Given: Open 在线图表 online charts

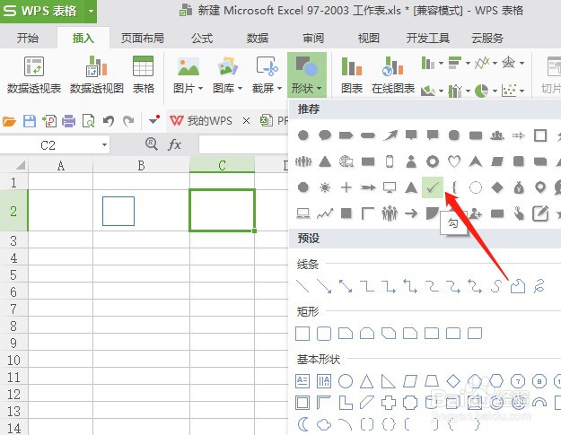Looking at the screenshot, I should (x=393, y=75).
